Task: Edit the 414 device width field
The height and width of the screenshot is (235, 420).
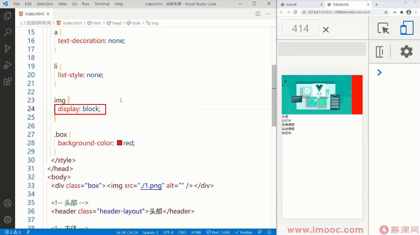Action: (300, 28)
